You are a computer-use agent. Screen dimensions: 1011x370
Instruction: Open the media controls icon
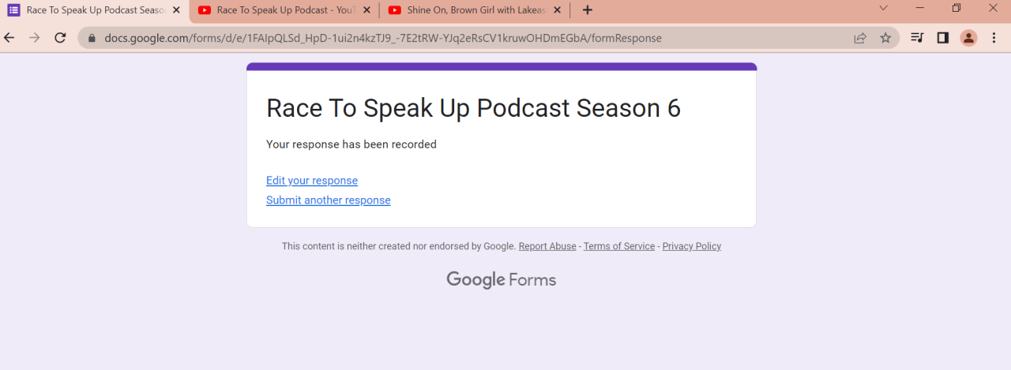click(x=917, y=38)
